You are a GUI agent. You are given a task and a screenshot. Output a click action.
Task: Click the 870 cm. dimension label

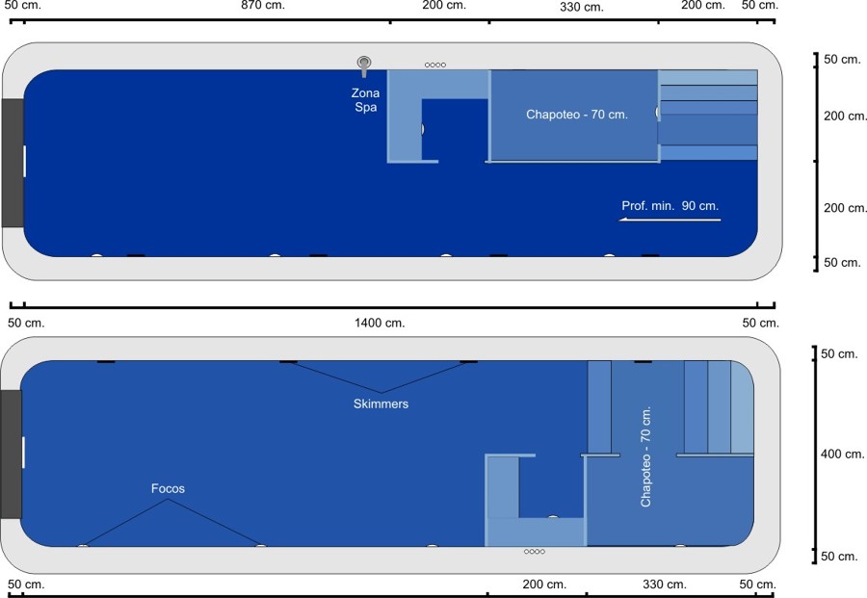click(263, 6)
